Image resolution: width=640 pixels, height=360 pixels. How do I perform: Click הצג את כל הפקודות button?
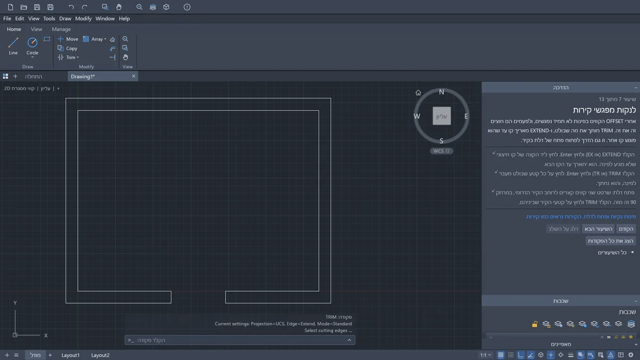(x=611, y=241)
